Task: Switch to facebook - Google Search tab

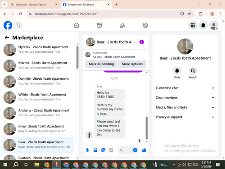Action: pos(31,5)
